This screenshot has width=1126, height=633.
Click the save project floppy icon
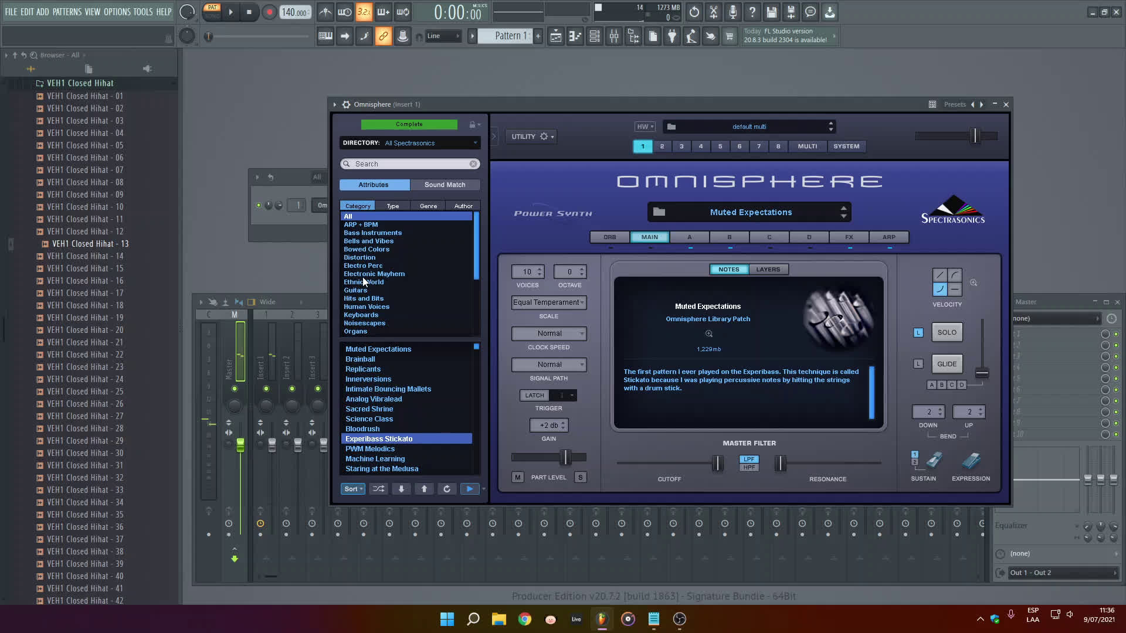[x=772, y=12]
